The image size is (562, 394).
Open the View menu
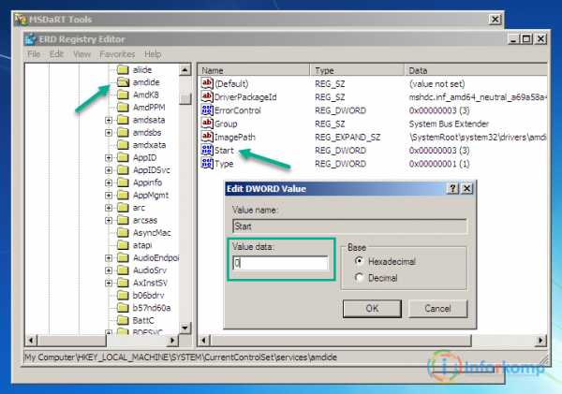81,54
